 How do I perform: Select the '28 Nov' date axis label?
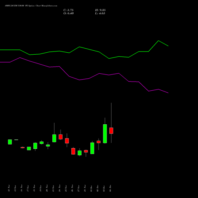85,188
